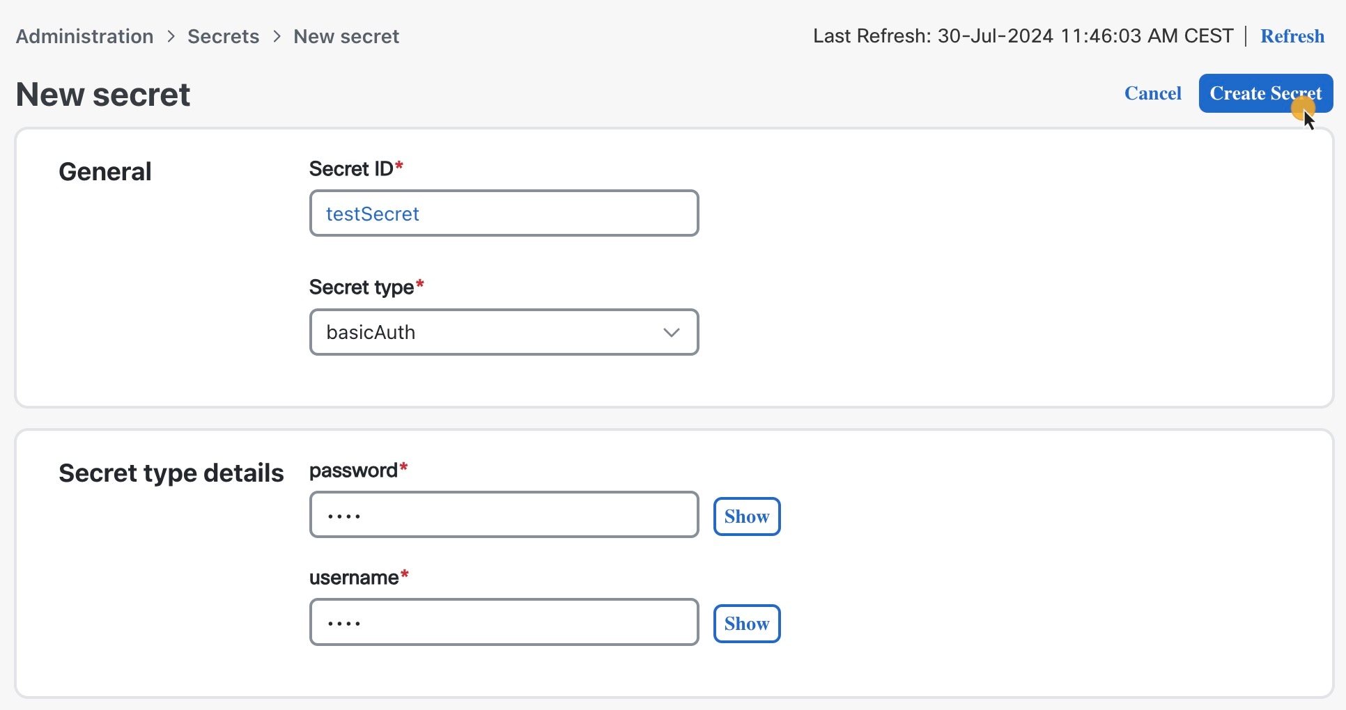1346x710 pixels.
Task: Click inside the Secret ID field
Action: point(504,213)
